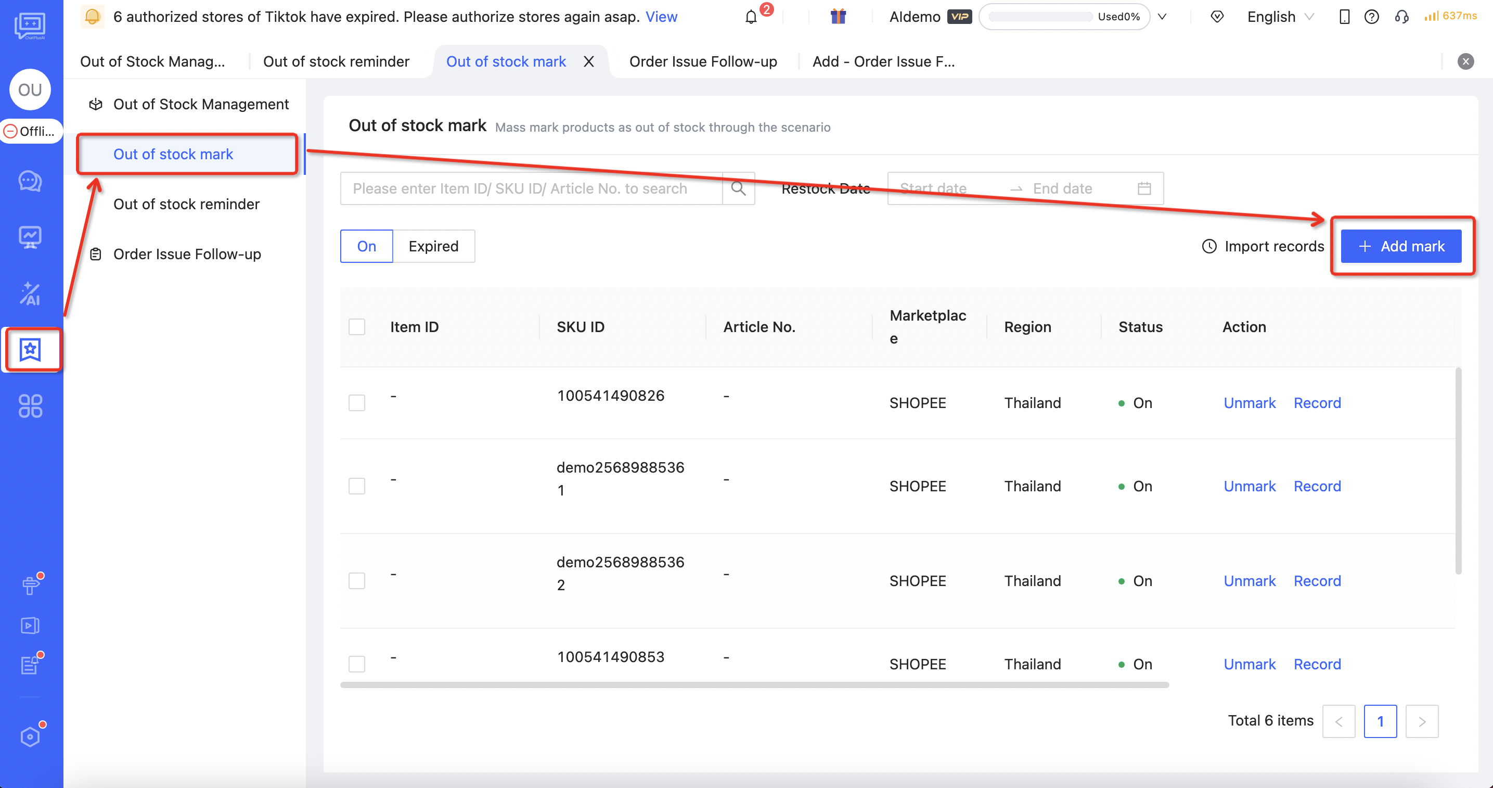
Task: Click the vertical table scrollbar
Action: pos(1458,471)
